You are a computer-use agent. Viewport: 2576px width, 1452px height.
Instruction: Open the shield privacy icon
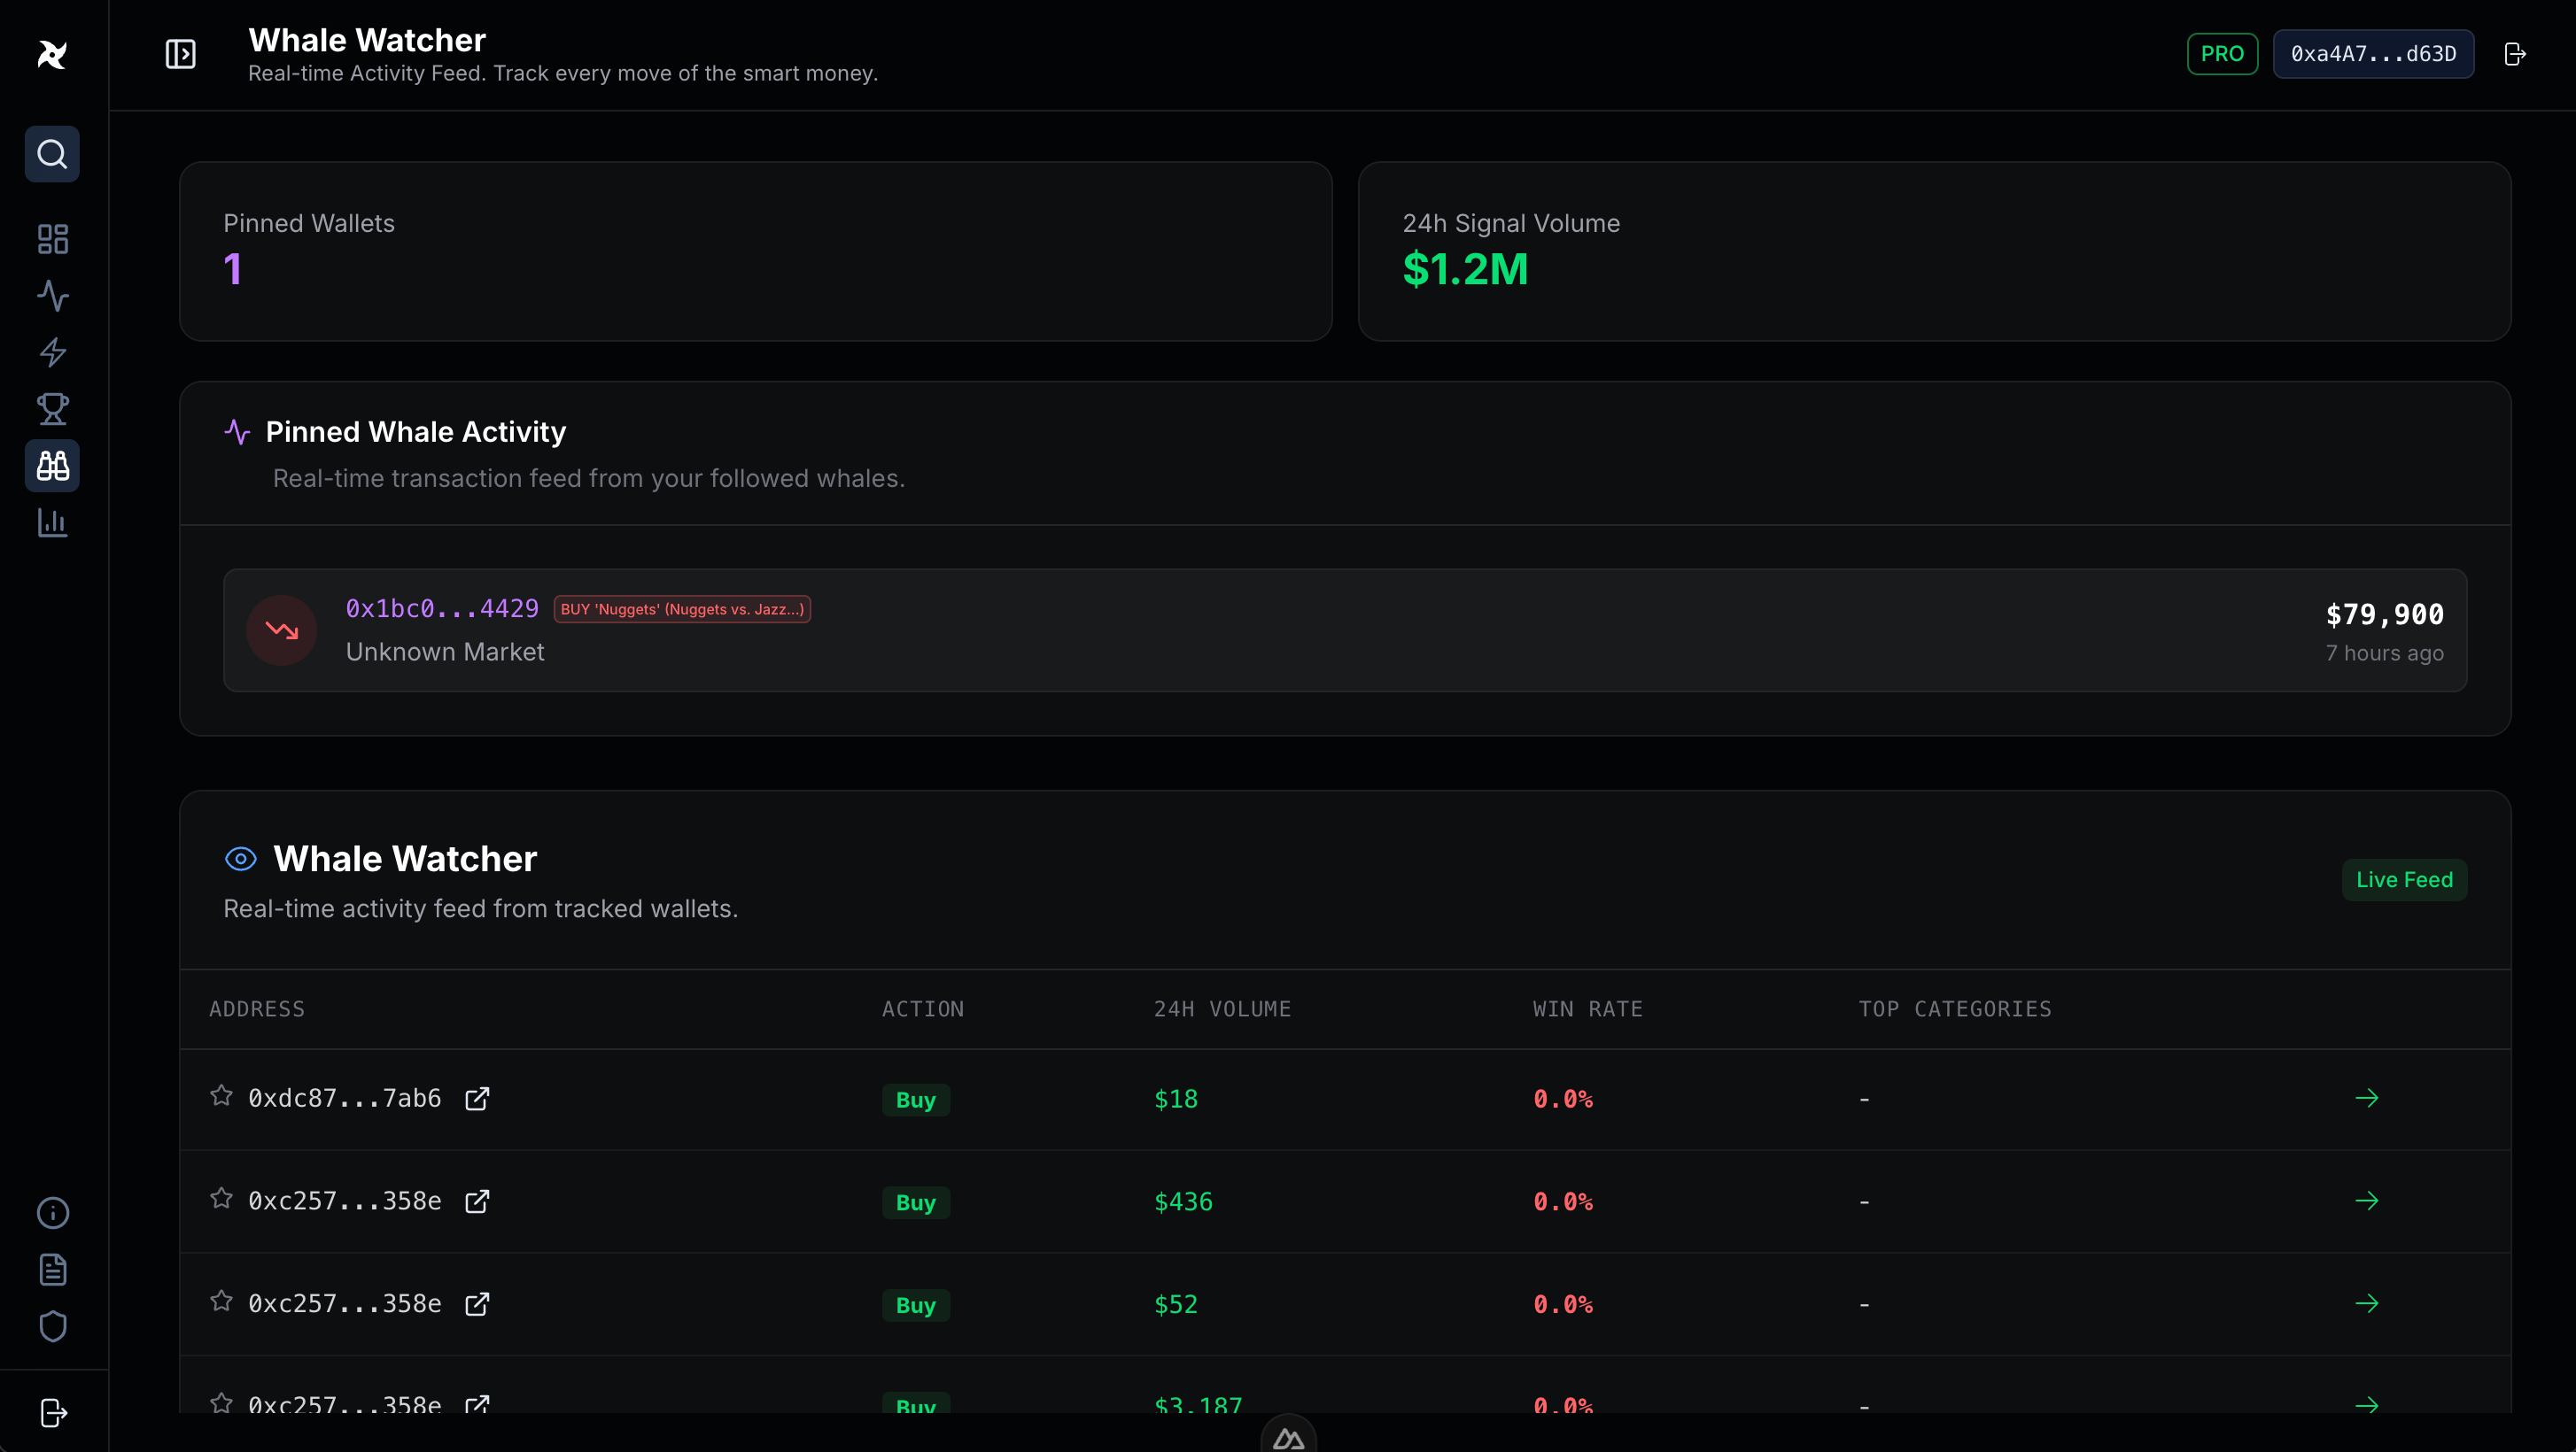point(52,1326)
